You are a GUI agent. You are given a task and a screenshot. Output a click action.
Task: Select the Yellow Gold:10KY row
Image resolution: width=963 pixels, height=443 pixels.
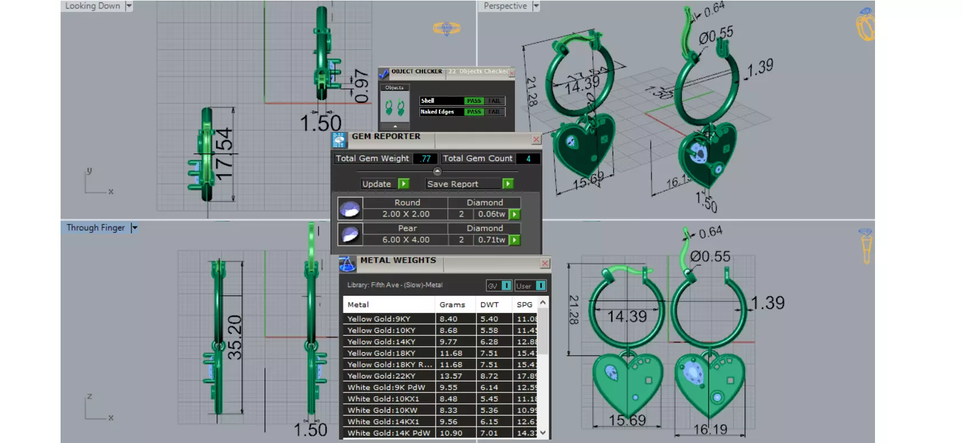coord(440,331)
